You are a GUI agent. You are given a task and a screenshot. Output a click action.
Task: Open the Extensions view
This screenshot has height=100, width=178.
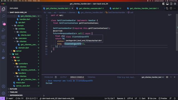(x=3, y=37)
